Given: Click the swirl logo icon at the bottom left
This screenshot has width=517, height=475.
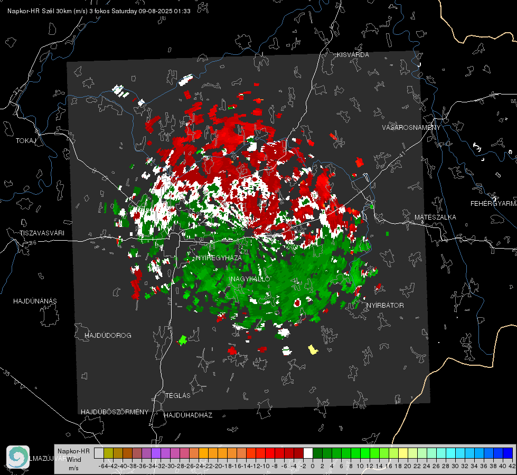Looking at the screenshot, I should (x=18, y=457).
